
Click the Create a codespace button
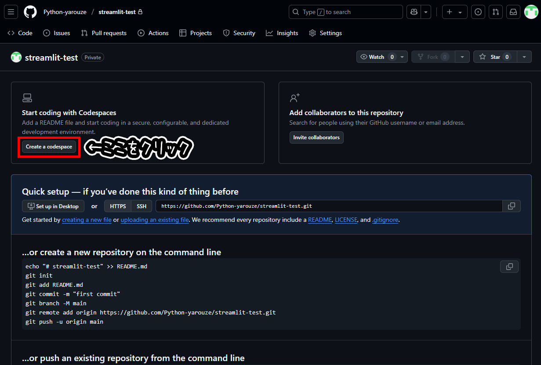pyautogui.click(x=49, y=147)
